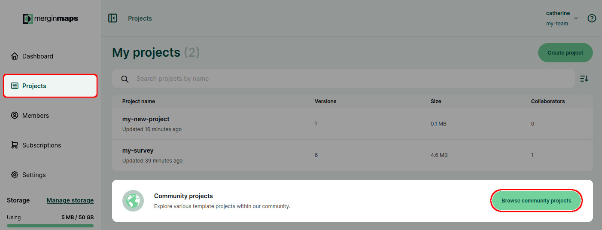Image resolution: width=602 pixels, height=230 pixels.
Task: Click the Community projects globe icon
Action: [x=133, y=201]
